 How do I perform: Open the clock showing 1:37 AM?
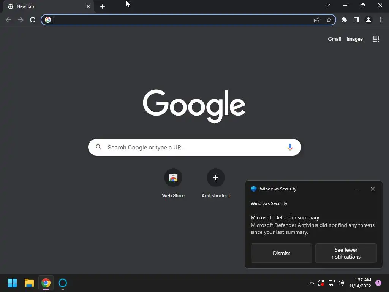360,283
